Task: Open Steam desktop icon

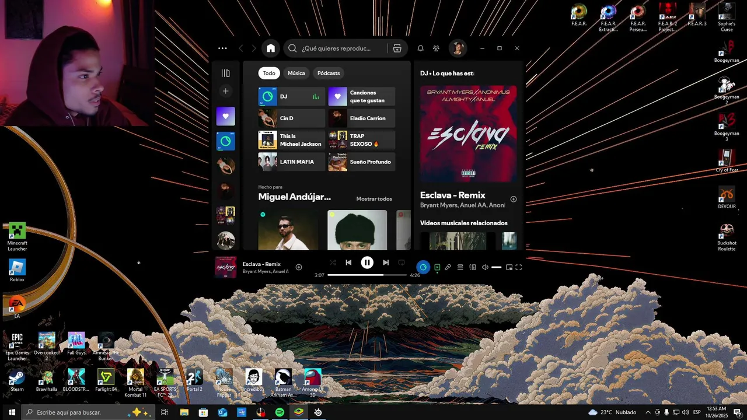Action: point(17,380)
